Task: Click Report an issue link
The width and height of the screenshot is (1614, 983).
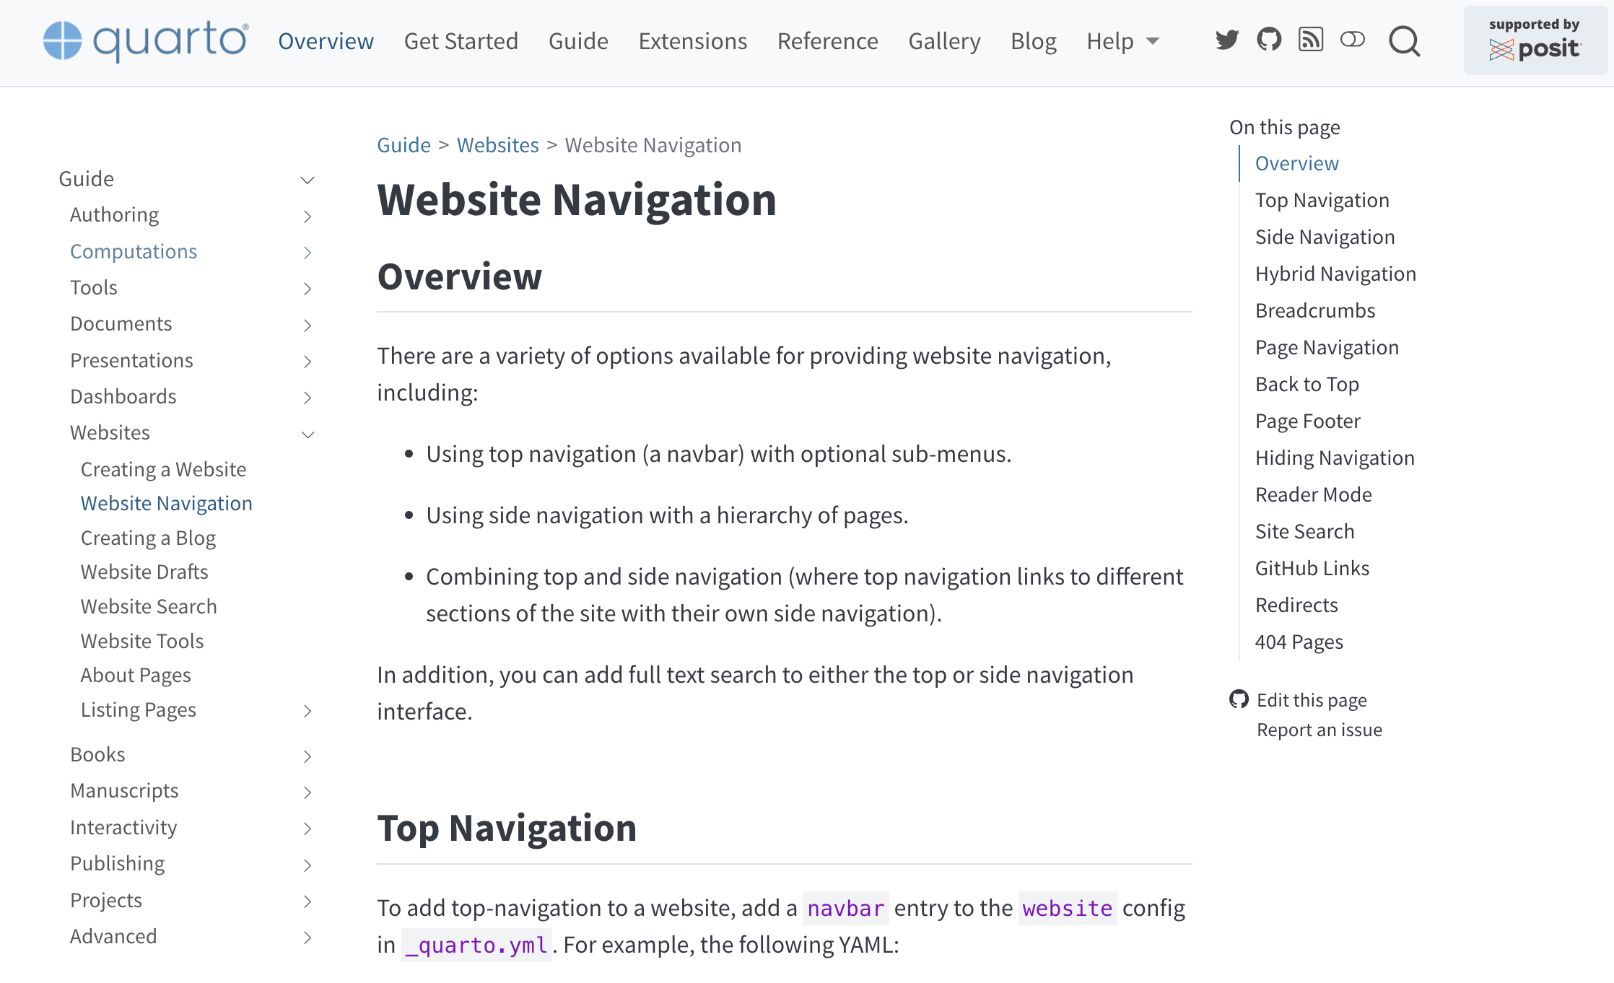Action: (x=1319, y=730)
